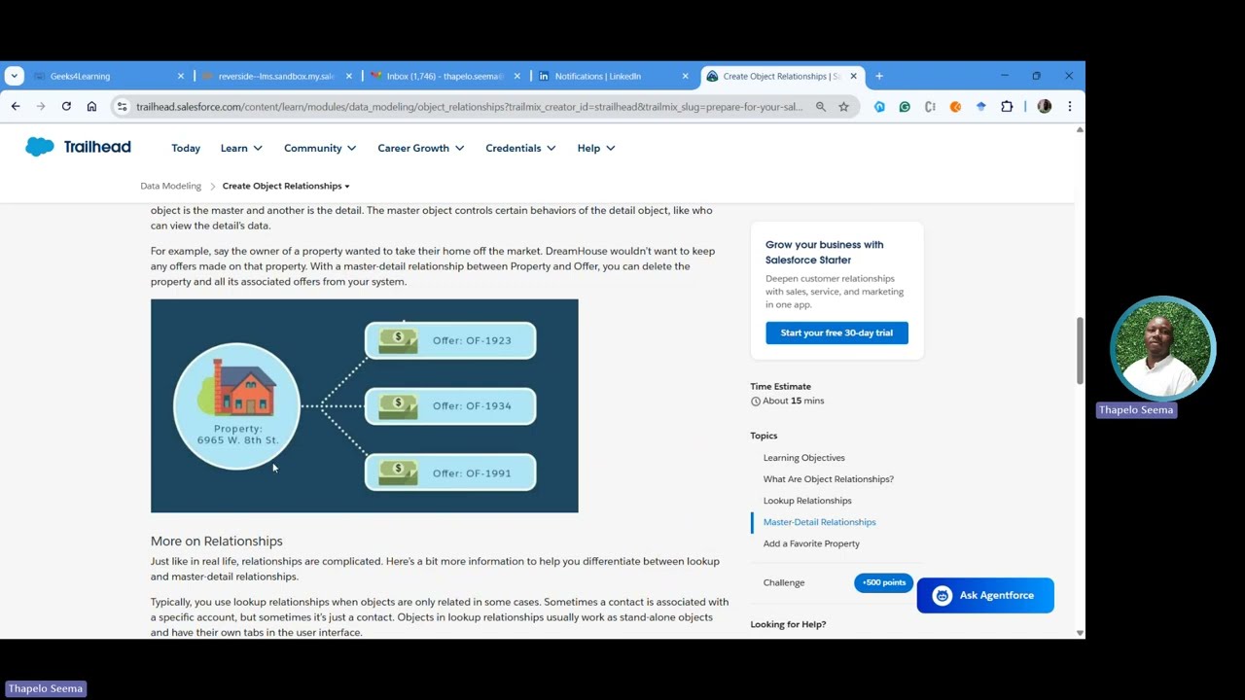Close the reverside-lms sandbox tab
The width and height of the screenshot is (1245, 700).
tap(349, 76)
